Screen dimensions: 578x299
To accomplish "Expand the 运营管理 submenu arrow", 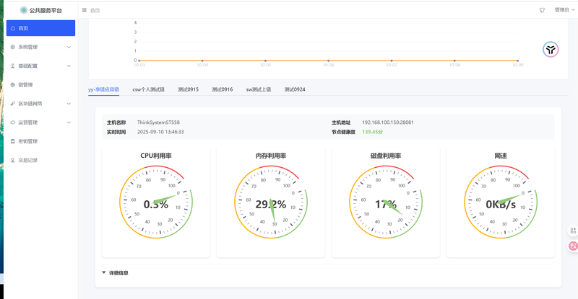I will pyautogui.click(x=69, y=122).
